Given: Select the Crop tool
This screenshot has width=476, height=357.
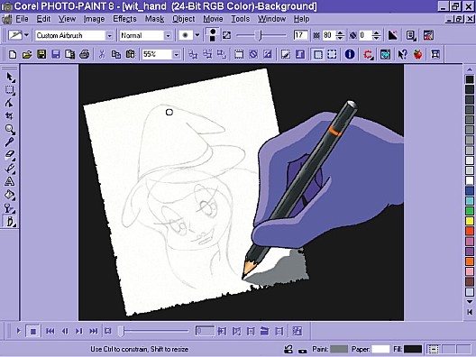Looking at the screenshot, I should point(10,116).
